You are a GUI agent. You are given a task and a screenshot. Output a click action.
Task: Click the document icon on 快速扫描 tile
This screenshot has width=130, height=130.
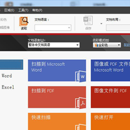click(x=81, y=127)
